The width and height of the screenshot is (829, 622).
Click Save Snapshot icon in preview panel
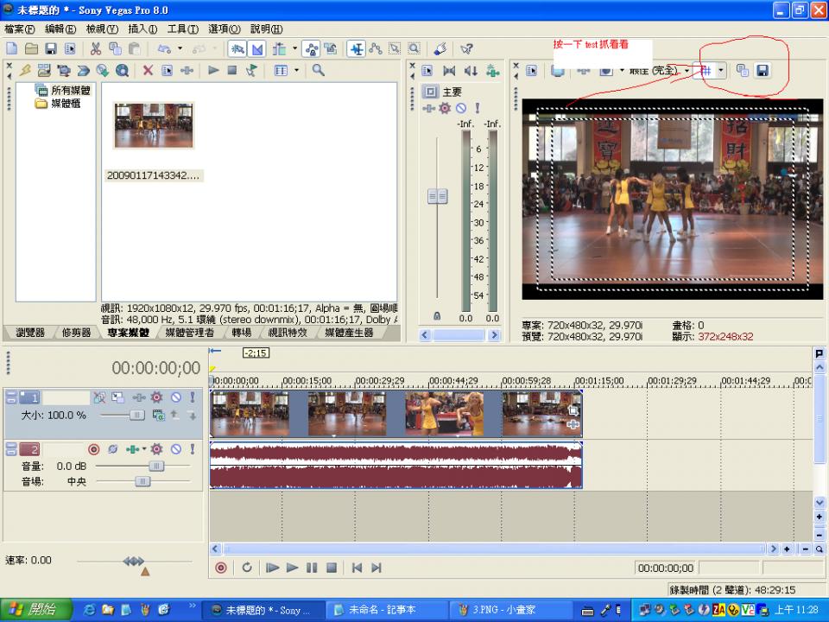point(763,71)
